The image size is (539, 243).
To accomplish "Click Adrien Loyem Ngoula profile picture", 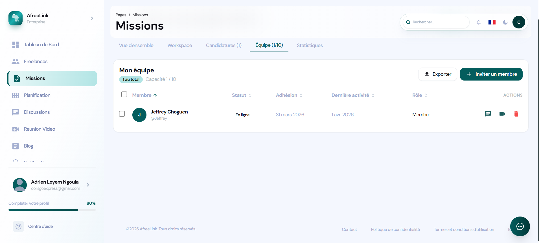I will pyautogui.click(x=20, y=185).
